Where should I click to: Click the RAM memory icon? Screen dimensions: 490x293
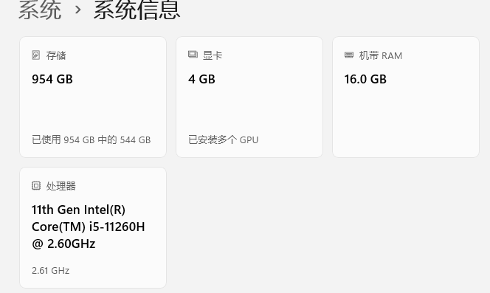[349, 55]
